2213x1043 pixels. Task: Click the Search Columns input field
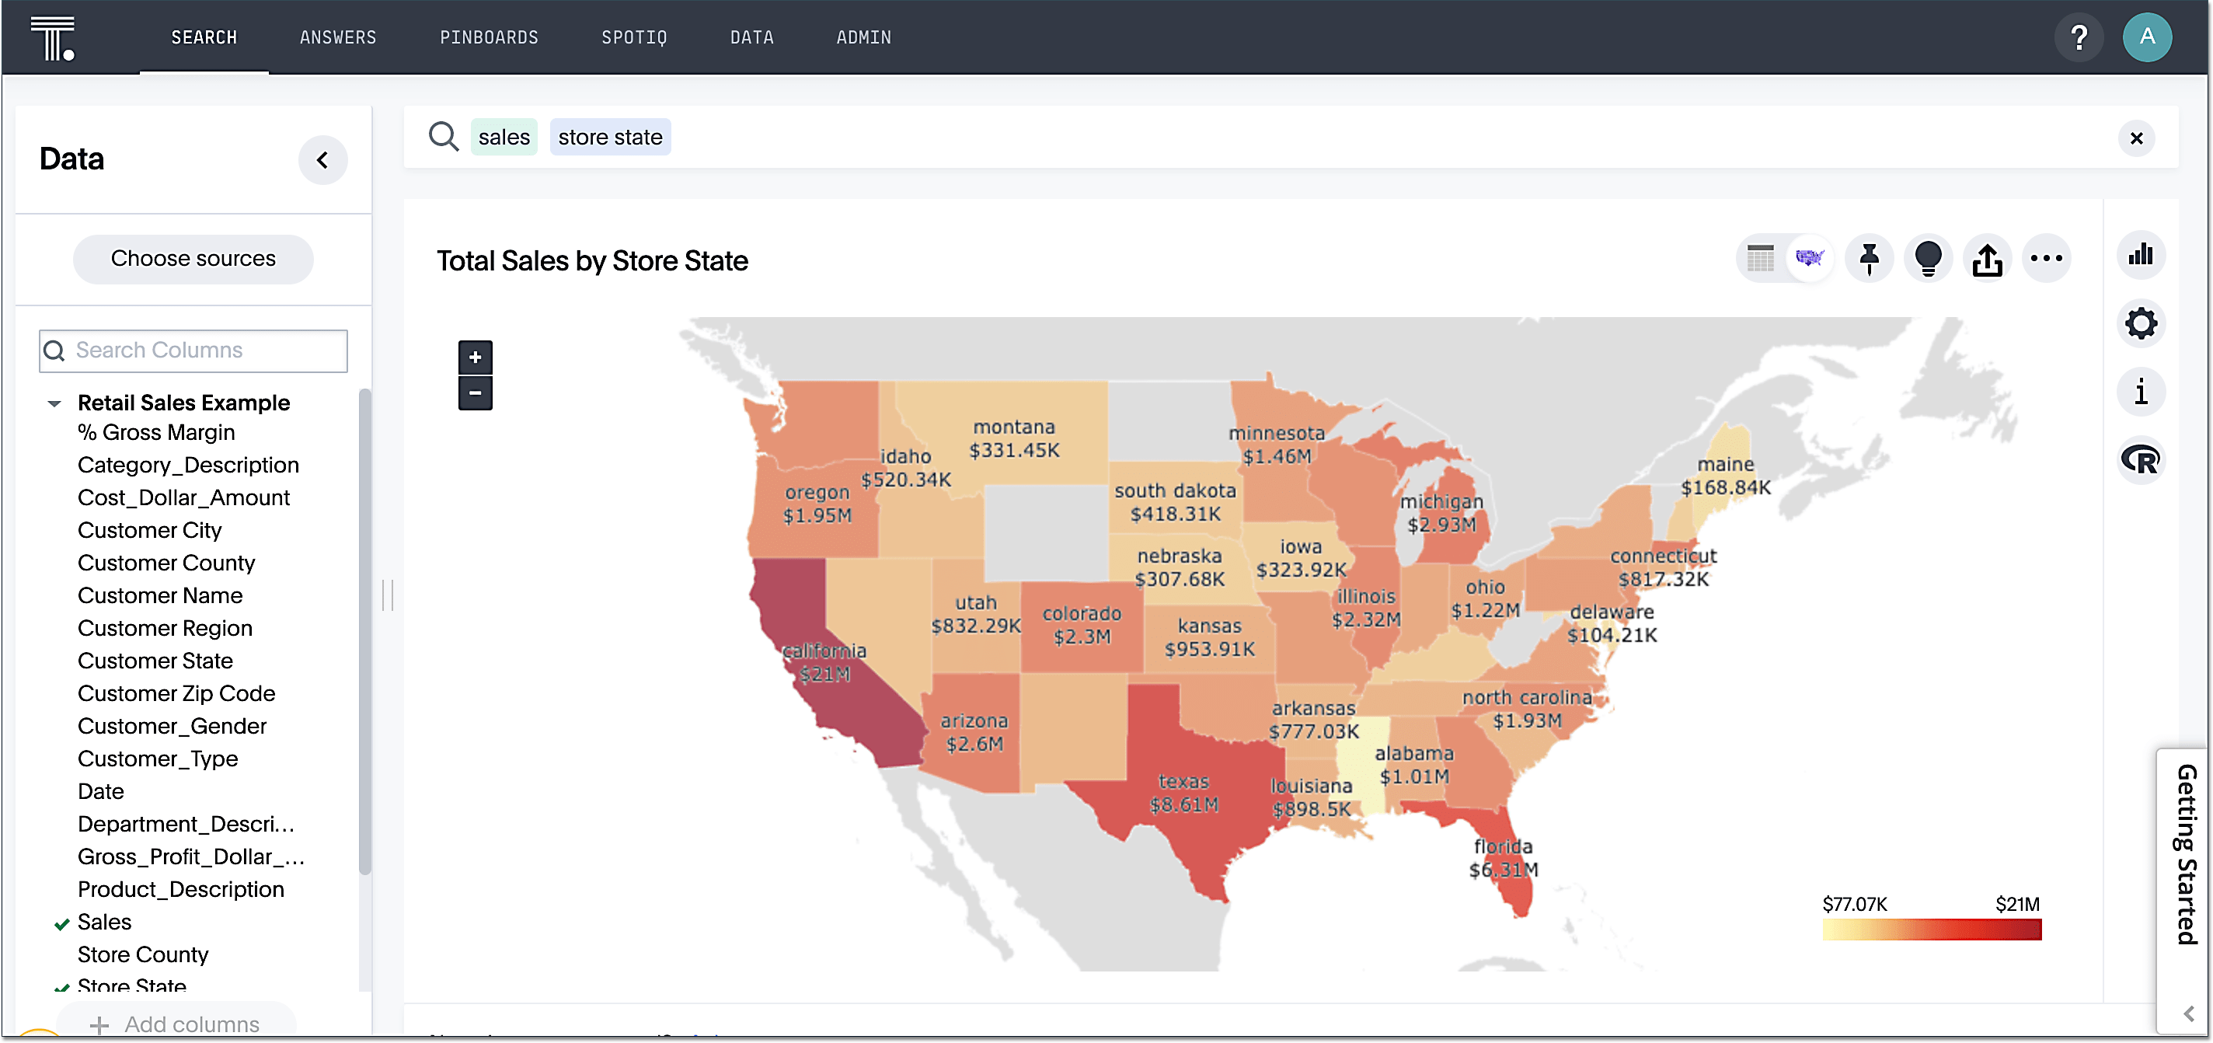click(193, 350)
